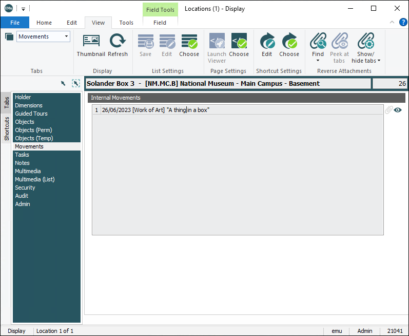
Task: Open Show/hide tabs dropdown
Action: coord(379,61)
